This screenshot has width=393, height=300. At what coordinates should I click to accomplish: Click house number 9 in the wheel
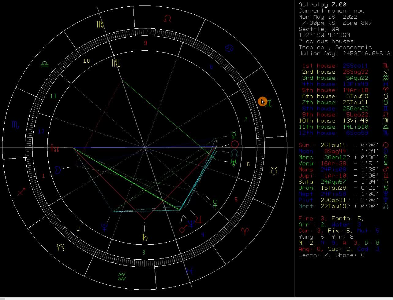[146, 43]
